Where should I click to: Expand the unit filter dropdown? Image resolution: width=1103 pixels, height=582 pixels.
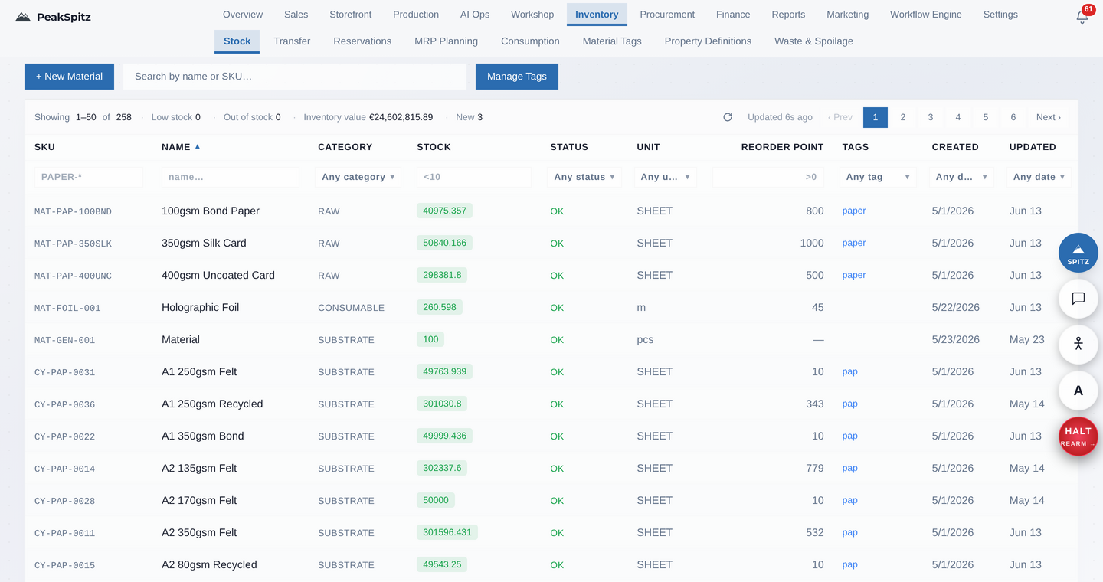point(666,177)
